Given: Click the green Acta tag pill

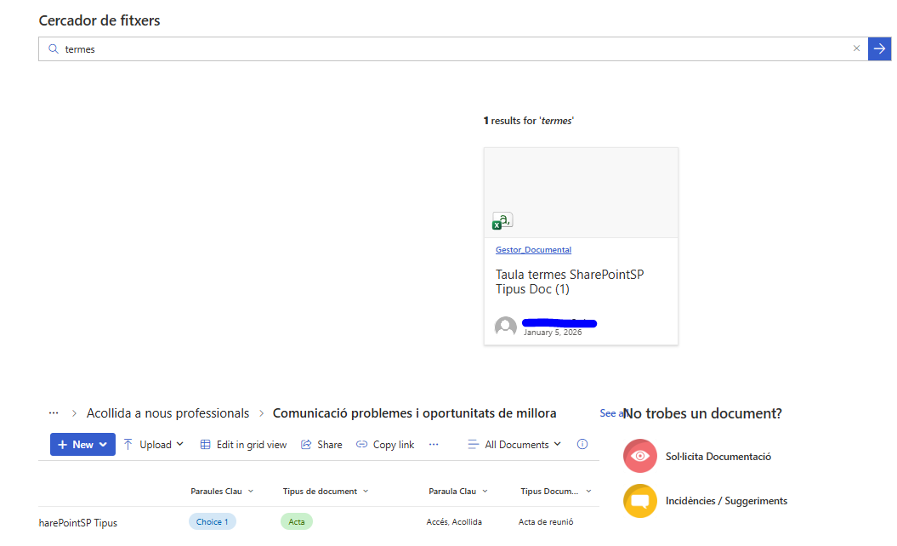Looking at the screenshot, I should [297, 522].
